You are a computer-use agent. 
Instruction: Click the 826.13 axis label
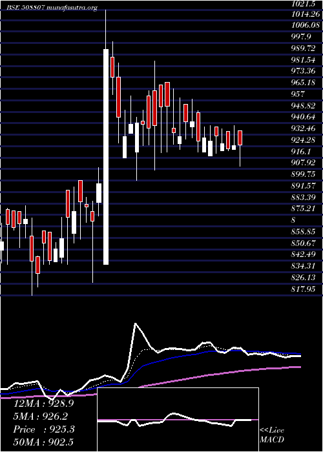click(303, 278)
